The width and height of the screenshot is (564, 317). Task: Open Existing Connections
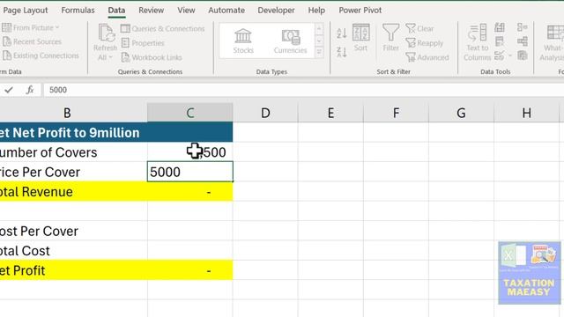pos(41,55)
